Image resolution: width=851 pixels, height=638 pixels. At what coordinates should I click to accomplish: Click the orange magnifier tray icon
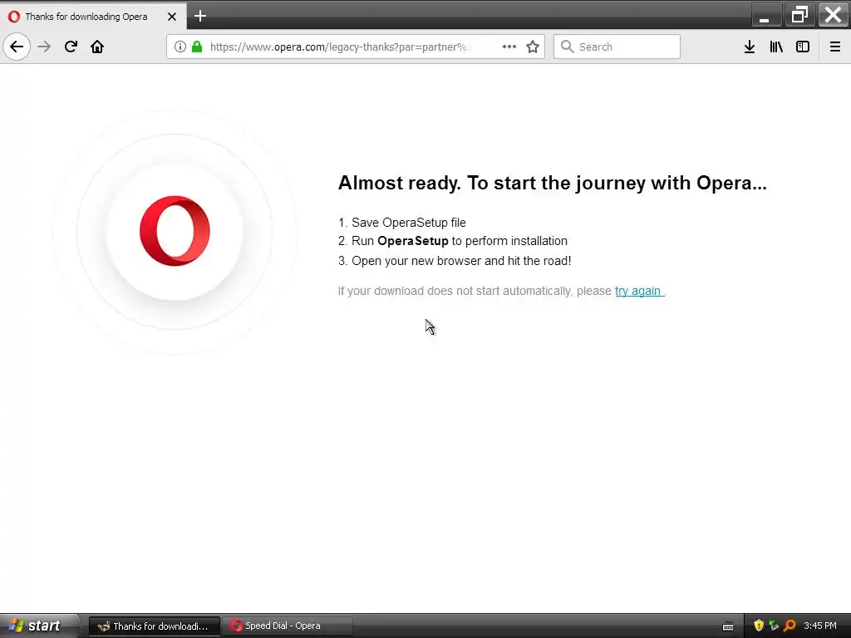[x=790, y=626]
